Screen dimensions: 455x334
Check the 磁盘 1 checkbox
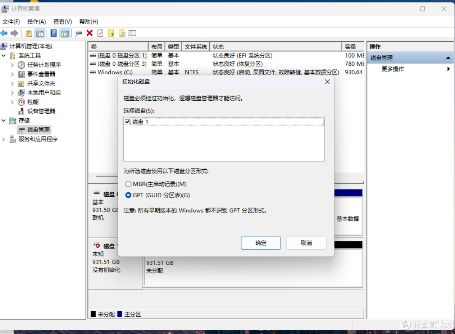(x=127, y=122)
